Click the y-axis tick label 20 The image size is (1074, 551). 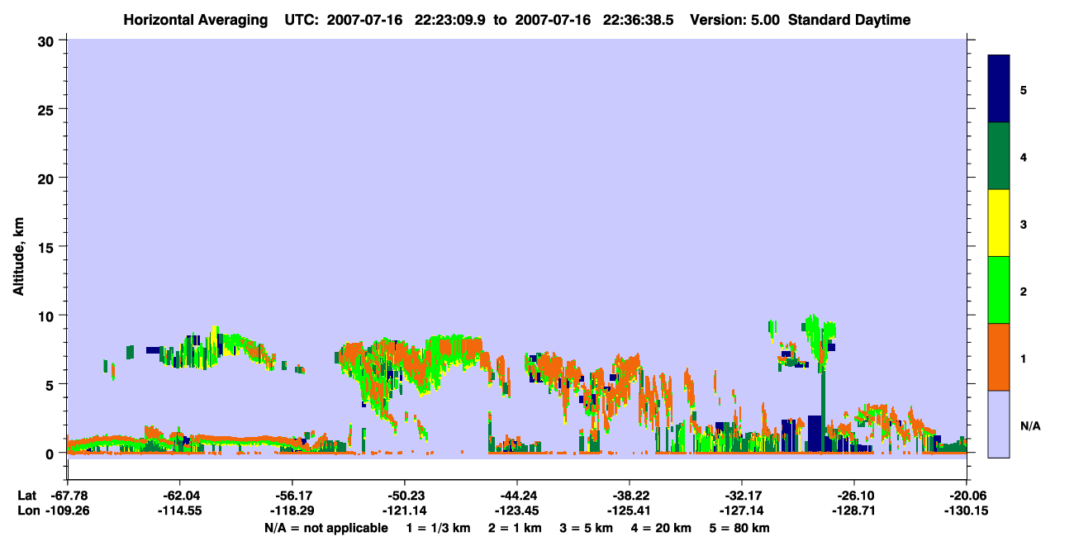coord(48,178)
